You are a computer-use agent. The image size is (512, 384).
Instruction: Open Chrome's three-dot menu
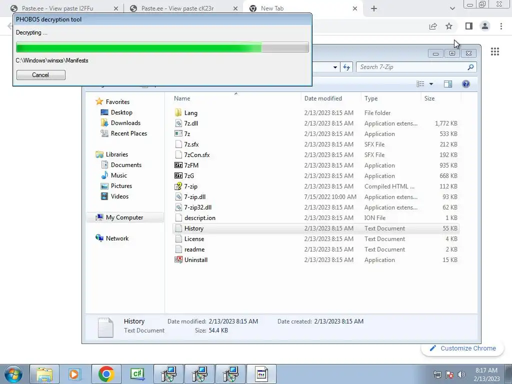[501, 26]
